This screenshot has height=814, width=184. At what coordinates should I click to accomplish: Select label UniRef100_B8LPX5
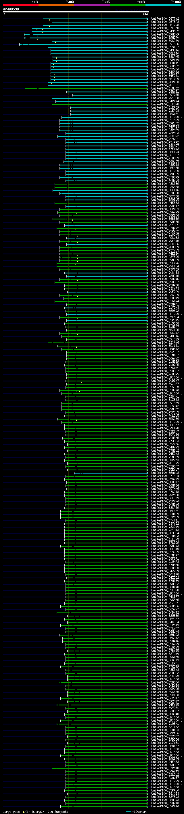pyautogui.click(x=165, y=57)
